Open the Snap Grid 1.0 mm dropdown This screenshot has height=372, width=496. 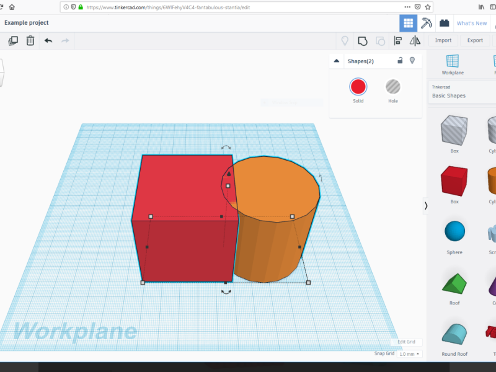tap(409, 353)
